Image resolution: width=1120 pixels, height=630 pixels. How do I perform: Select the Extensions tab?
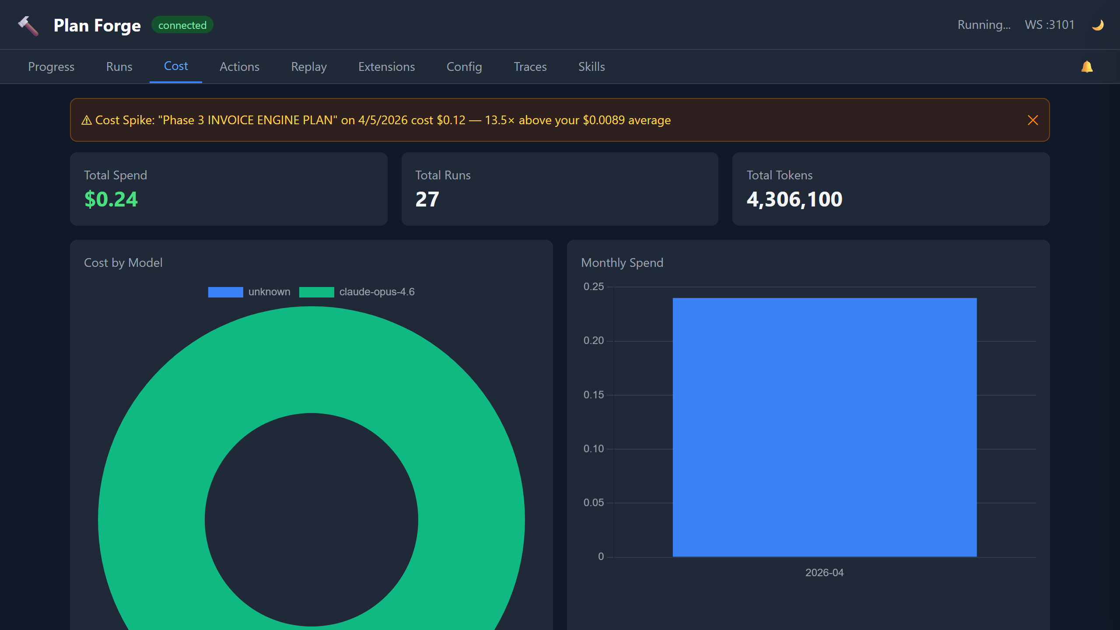[386, 66]
